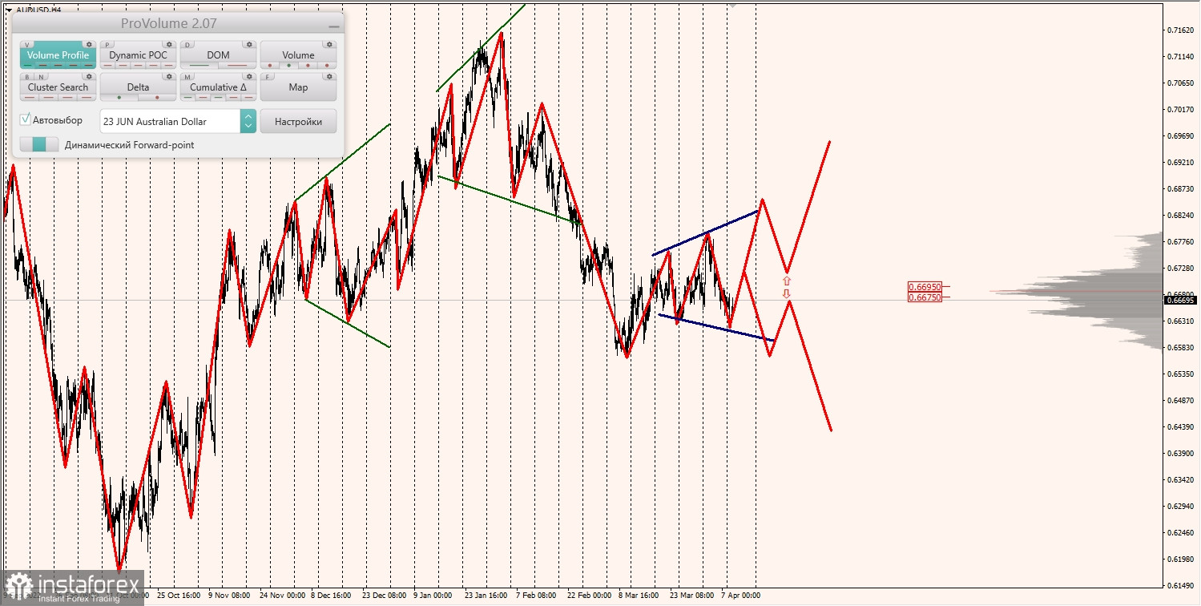Enable the Volume indicator
The height and width of the screenshot is (606, 1201).
coord(298,55)
